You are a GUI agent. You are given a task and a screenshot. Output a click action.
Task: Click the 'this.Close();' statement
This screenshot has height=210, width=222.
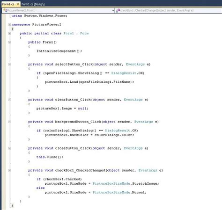point(50,157)
